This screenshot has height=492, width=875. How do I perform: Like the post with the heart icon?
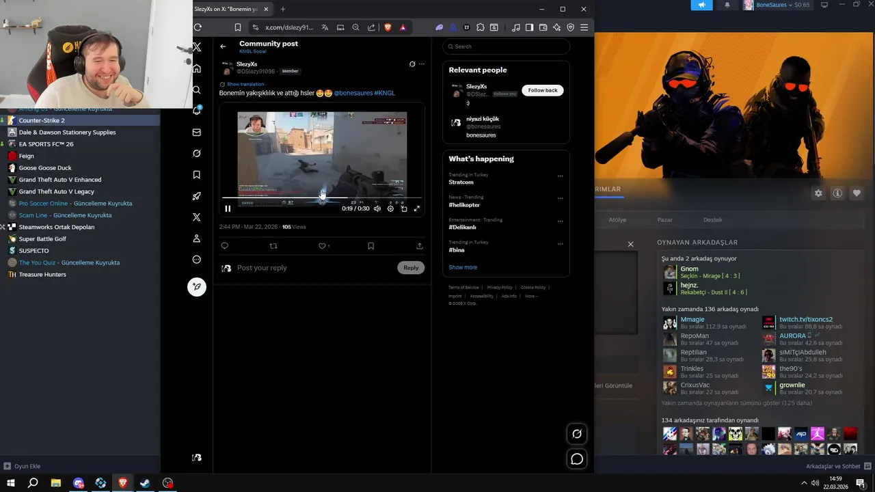tap(322, 246)
